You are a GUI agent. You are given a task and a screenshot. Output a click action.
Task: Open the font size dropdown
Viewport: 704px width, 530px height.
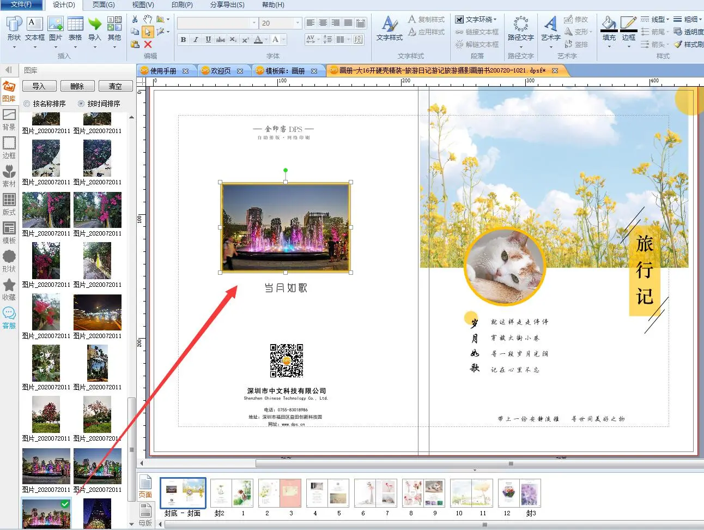[x=298, y=23]
